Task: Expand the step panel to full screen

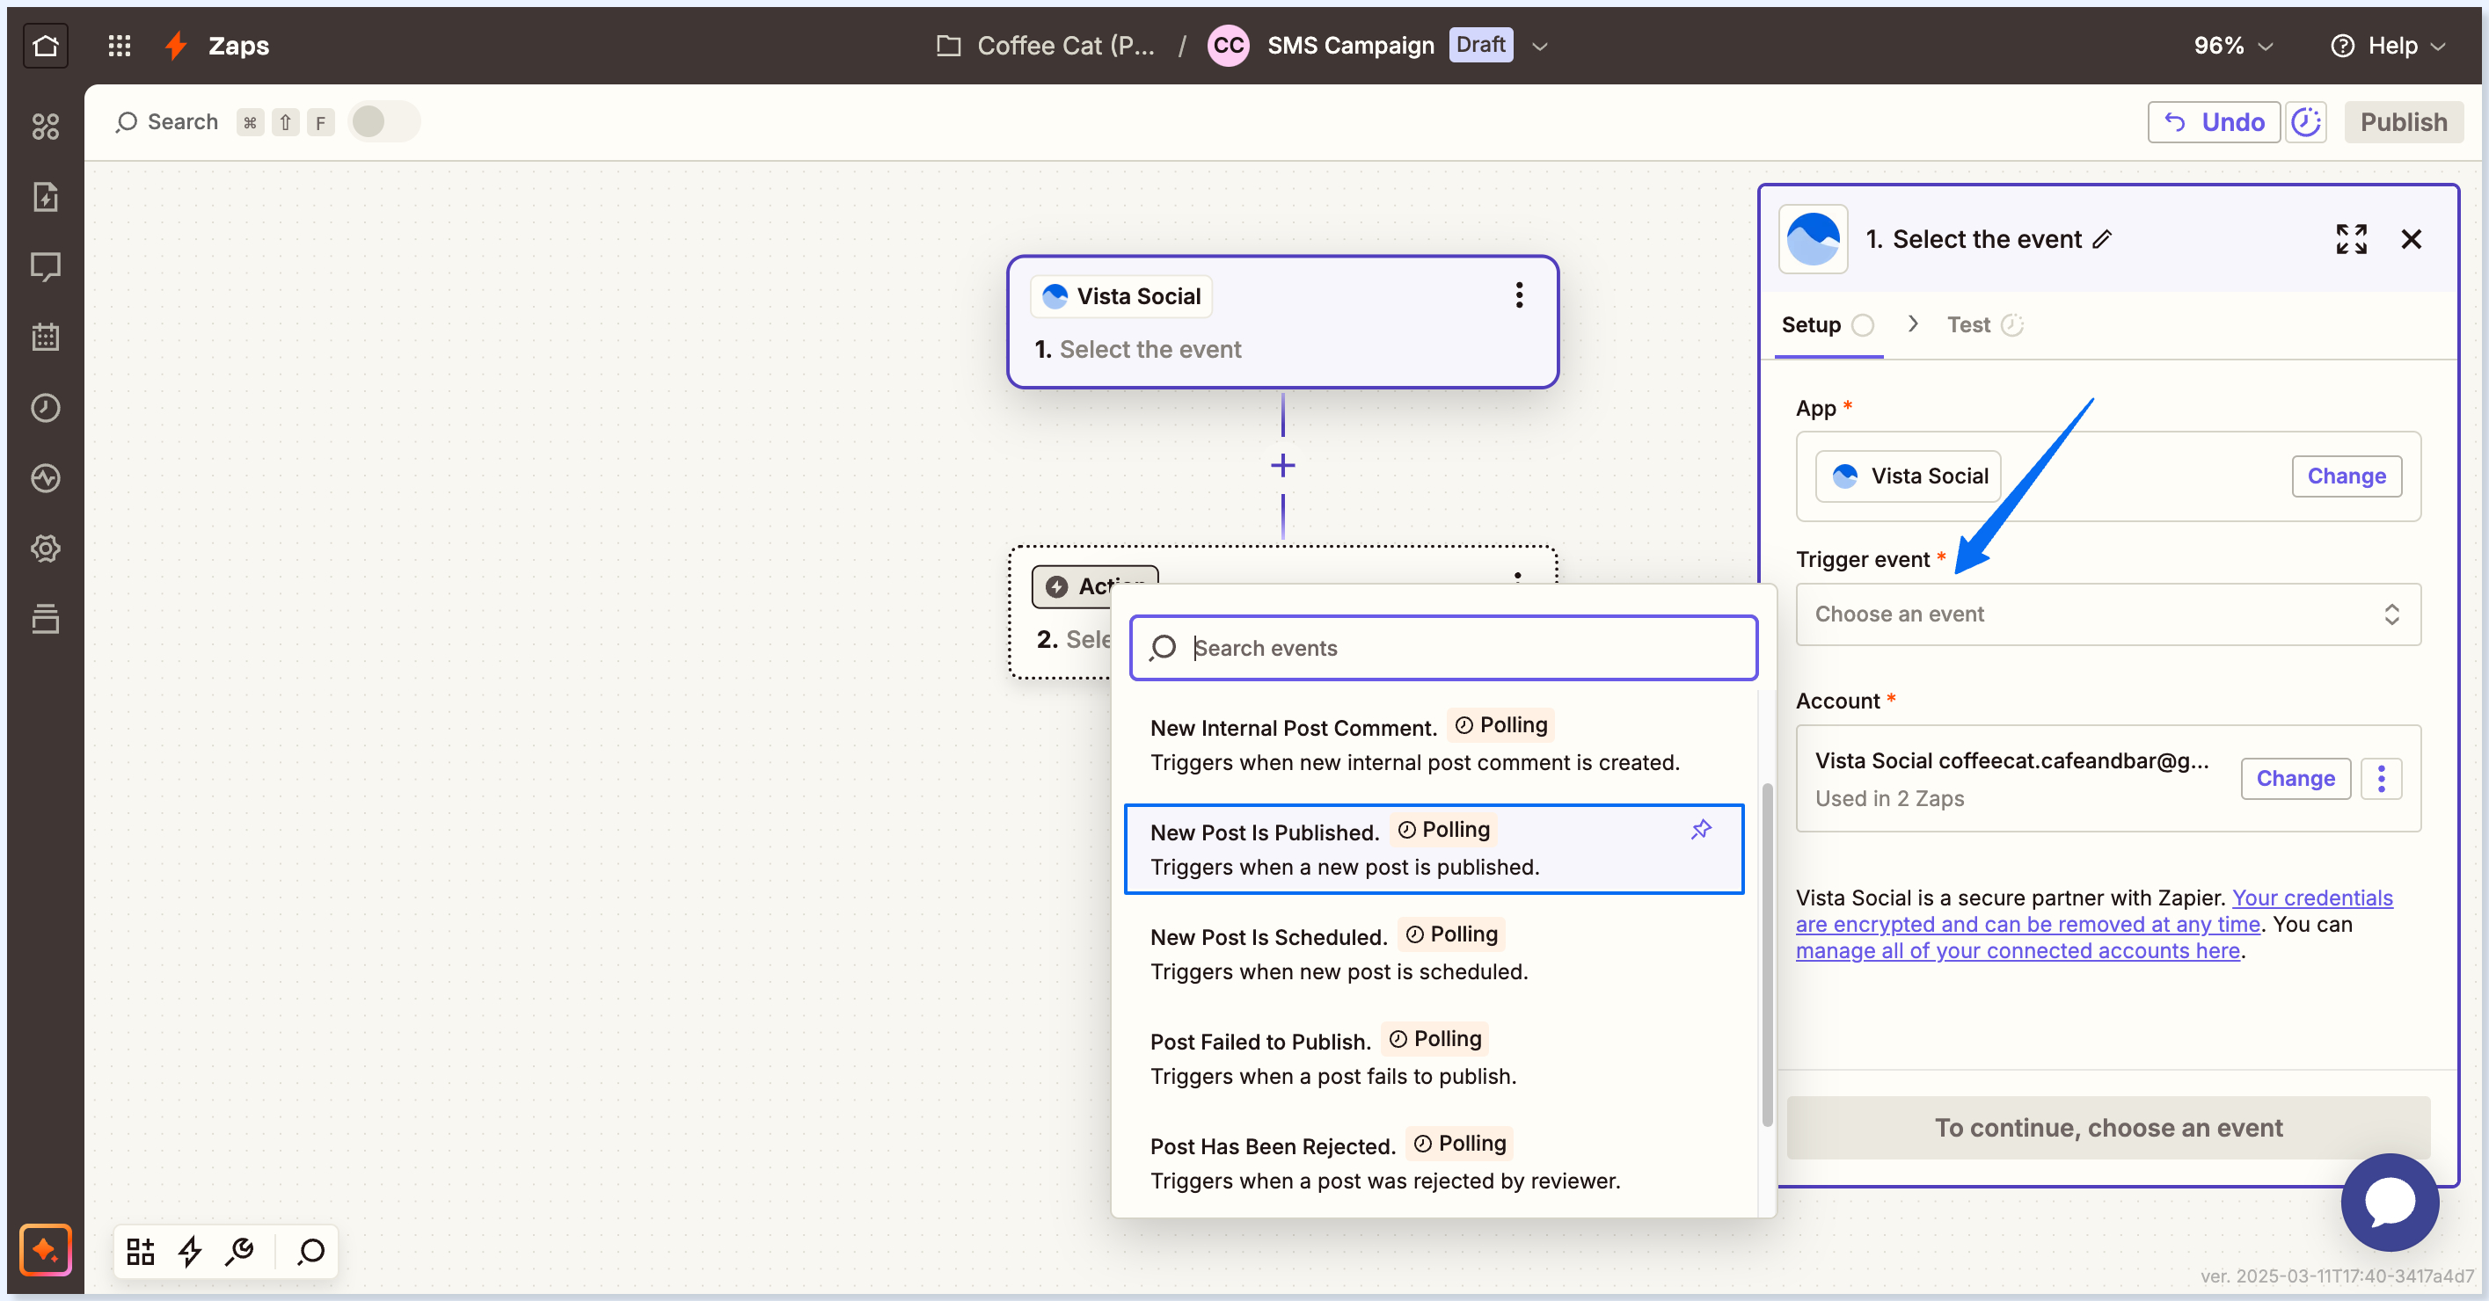Action: [x=2351, y=238]
